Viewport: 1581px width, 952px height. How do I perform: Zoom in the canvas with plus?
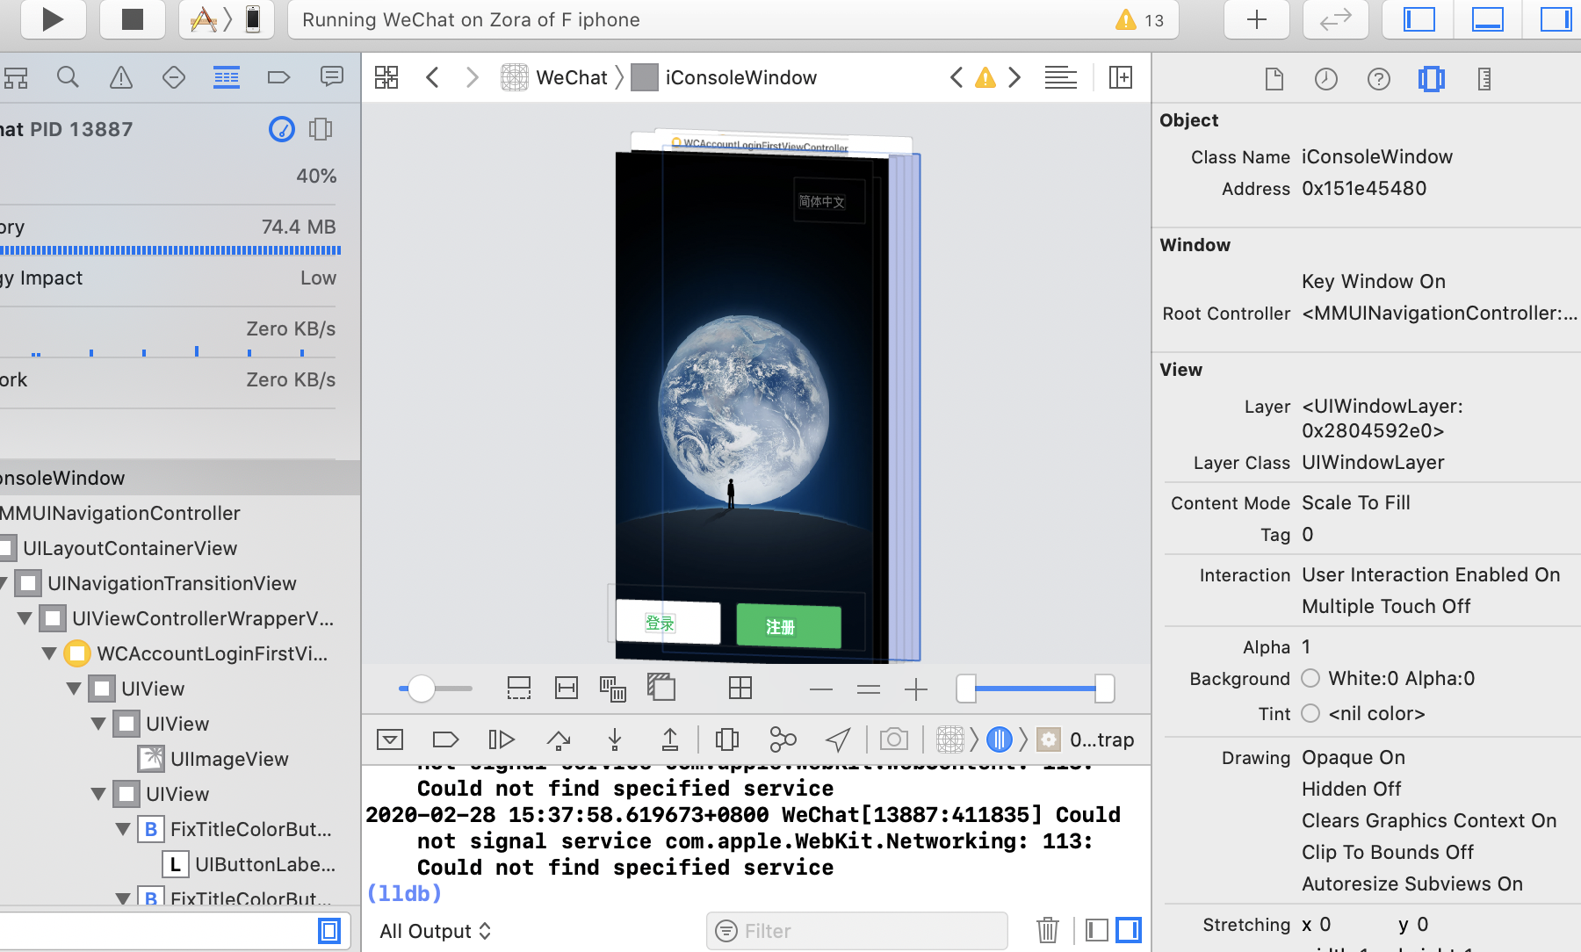coord(916,689)
